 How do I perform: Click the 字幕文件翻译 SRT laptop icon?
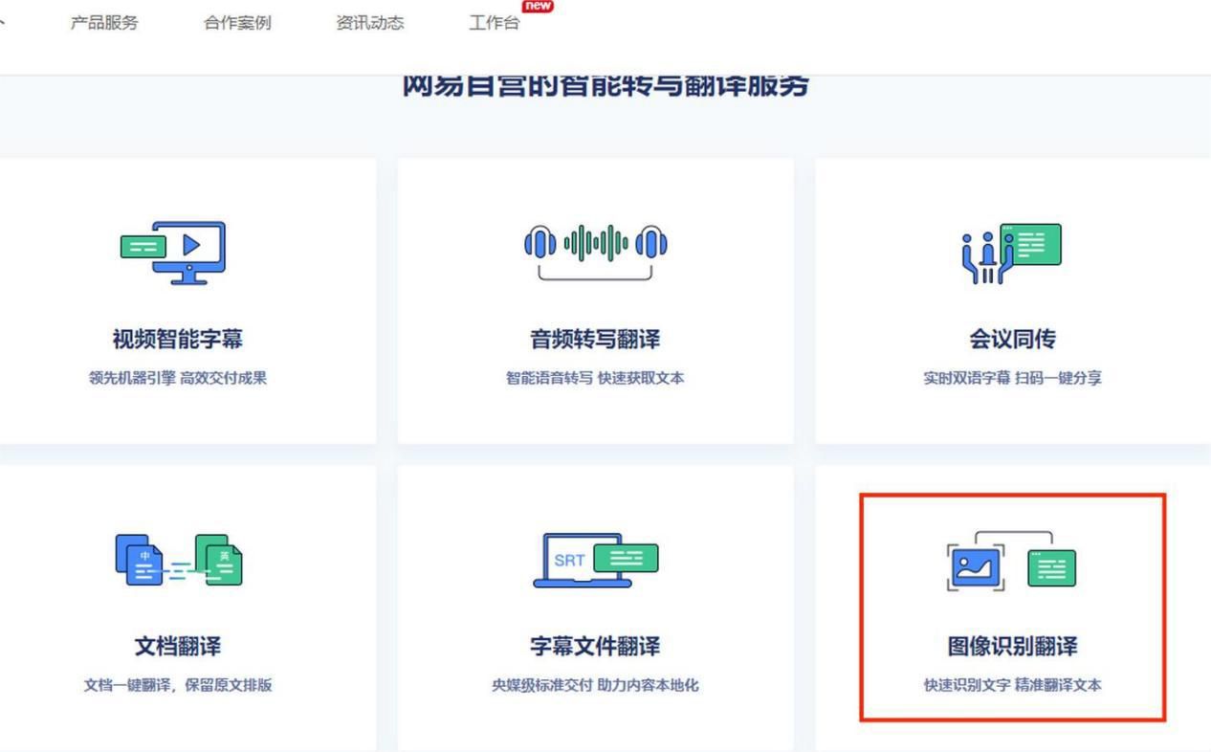(x=595, y=561)
